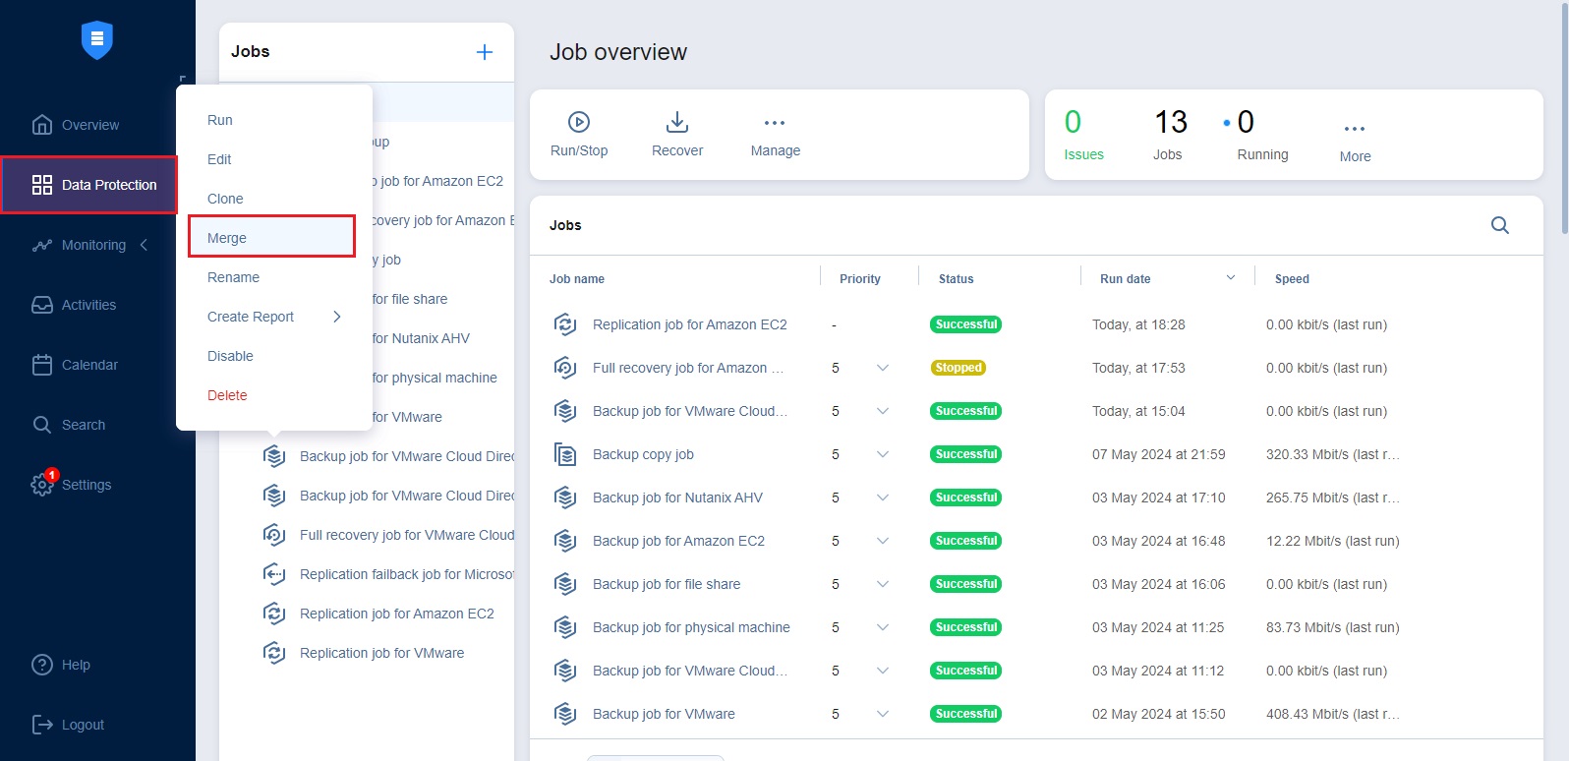The image size is (1569, 761).
Task: Select Clone in the context menu
Action: click(225, 199)
